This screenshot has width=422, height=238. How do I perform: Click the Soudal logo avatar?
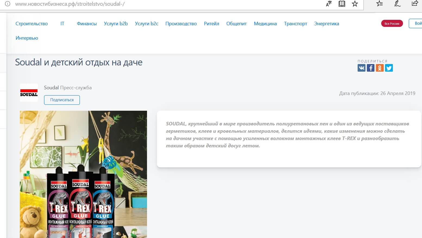[29, 93]
